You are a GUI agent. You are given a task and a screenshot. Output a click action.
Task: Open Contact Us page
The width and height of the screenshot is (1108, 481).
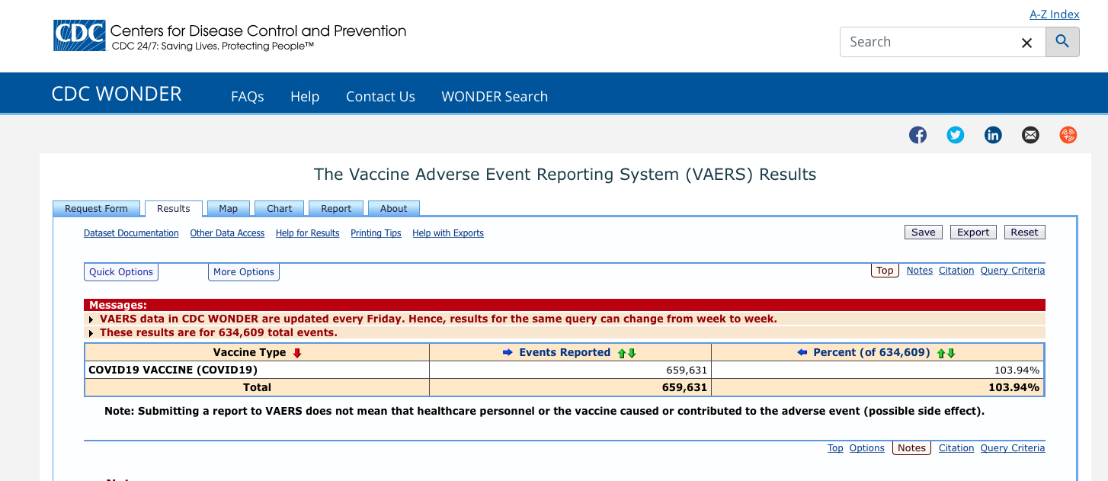point(380,97)
